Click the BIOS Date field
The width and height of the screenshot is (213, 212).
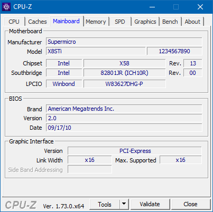coord(124,128)
